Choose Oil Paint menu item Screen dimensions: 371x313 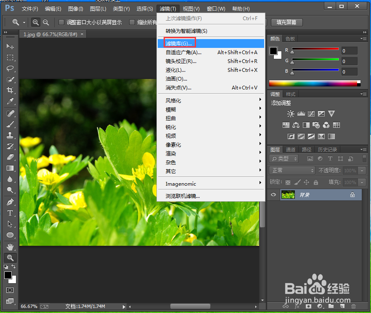tap(211, 79)
